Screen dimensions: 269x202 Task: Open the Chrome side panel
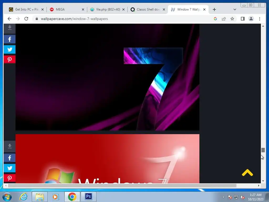242,19
